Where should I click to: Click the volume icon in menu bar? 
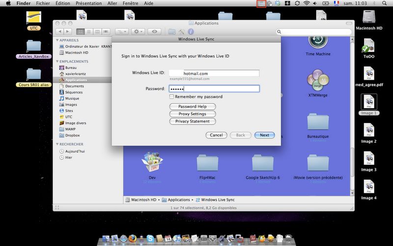point(315,3)
